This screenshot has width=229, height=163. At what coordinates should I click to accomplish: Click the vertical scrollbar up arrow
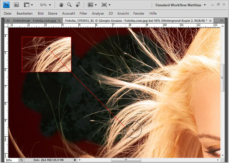point(223,26)
